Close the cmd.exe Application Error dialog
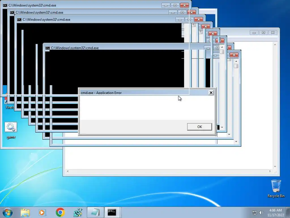 point(211,93)
